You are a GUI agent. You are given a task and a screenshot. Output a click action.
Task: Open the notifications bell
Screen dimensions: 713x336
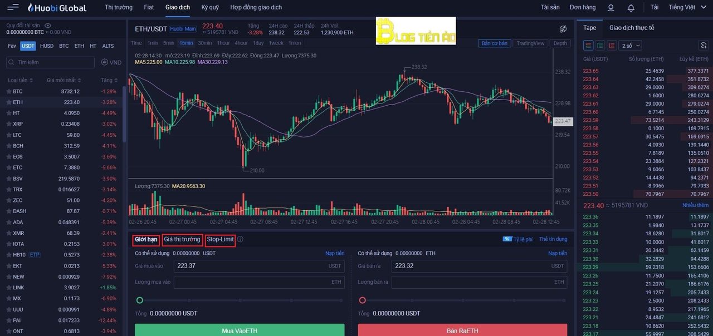tap(631, 8)
